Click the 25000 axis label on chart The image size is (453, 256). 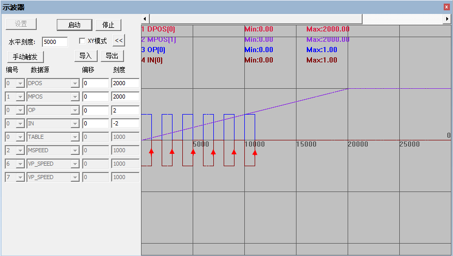click(410, 144)
